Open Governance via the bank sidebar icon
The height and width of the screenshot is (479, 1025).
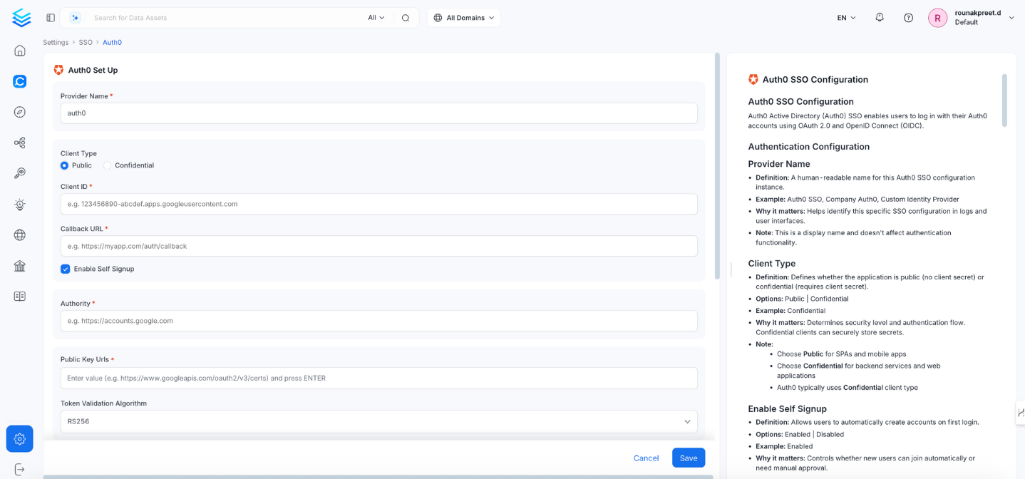[19, 264]
